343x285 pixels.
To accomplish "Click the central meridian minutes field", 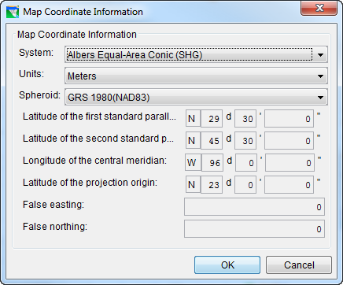I will coord(246,162).
